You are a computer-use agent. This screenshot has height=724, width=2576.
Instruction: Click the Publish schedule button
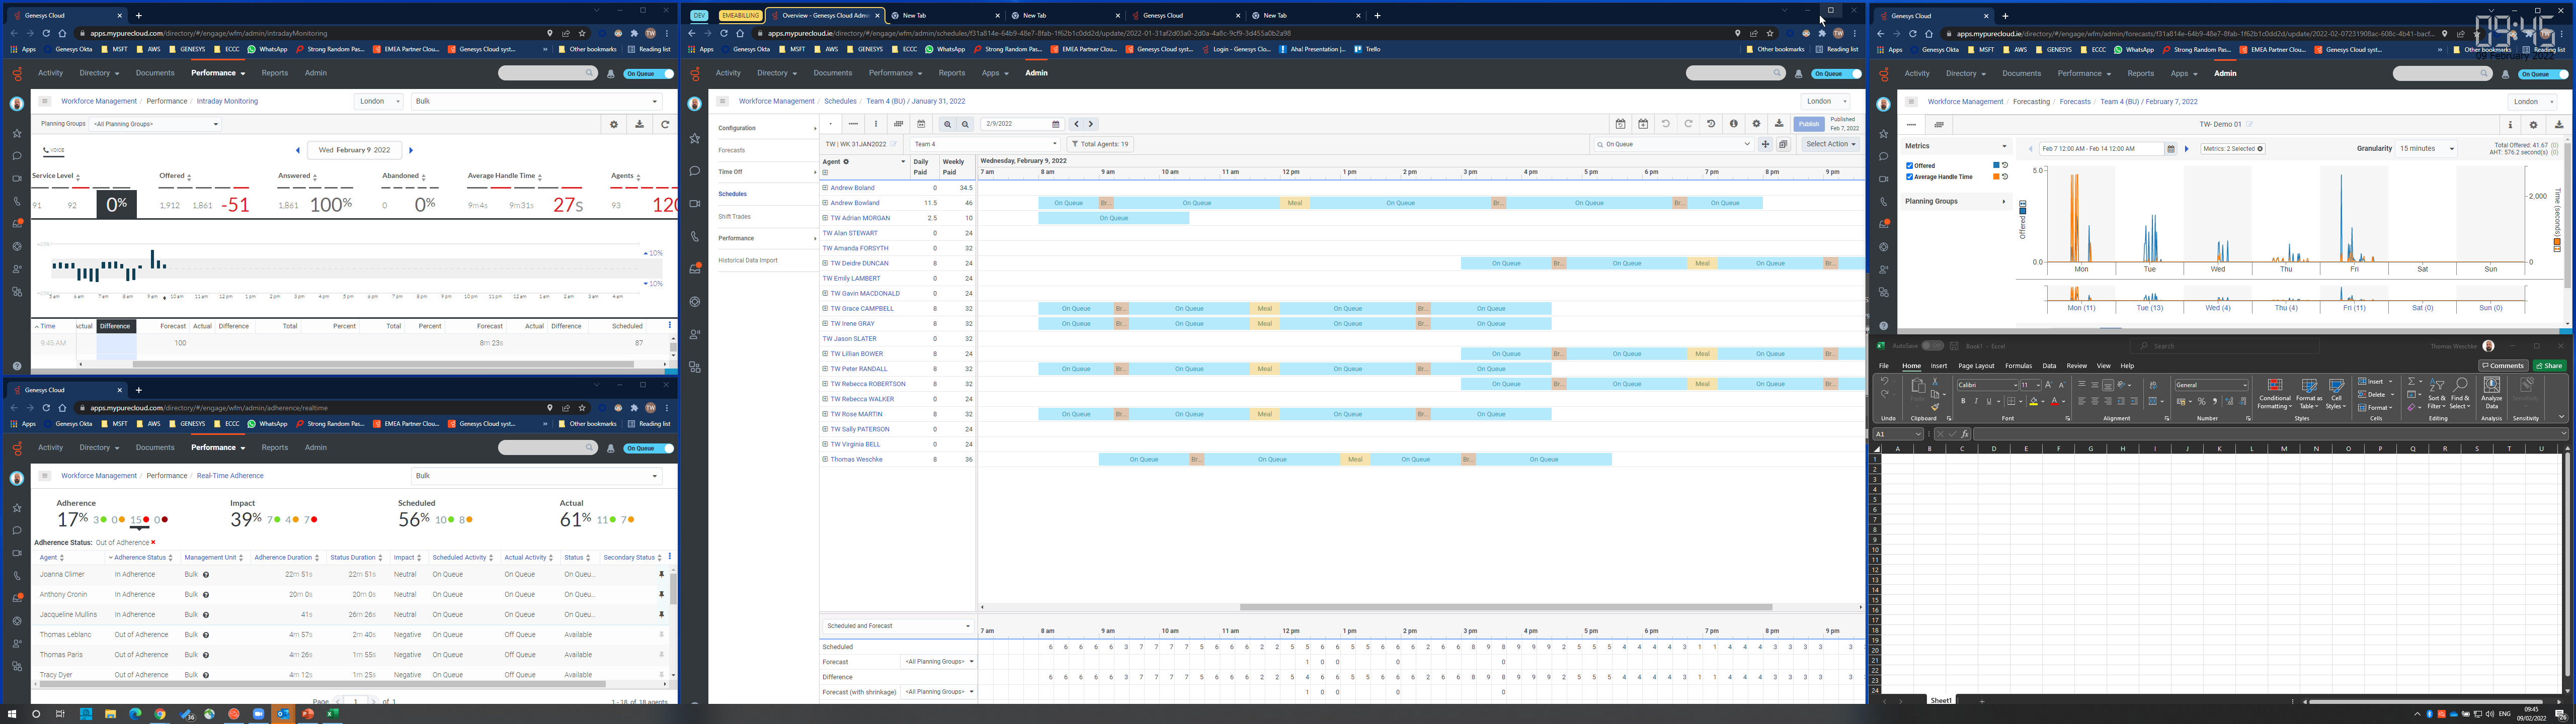pyautogui.click(x=1808, y=124)
